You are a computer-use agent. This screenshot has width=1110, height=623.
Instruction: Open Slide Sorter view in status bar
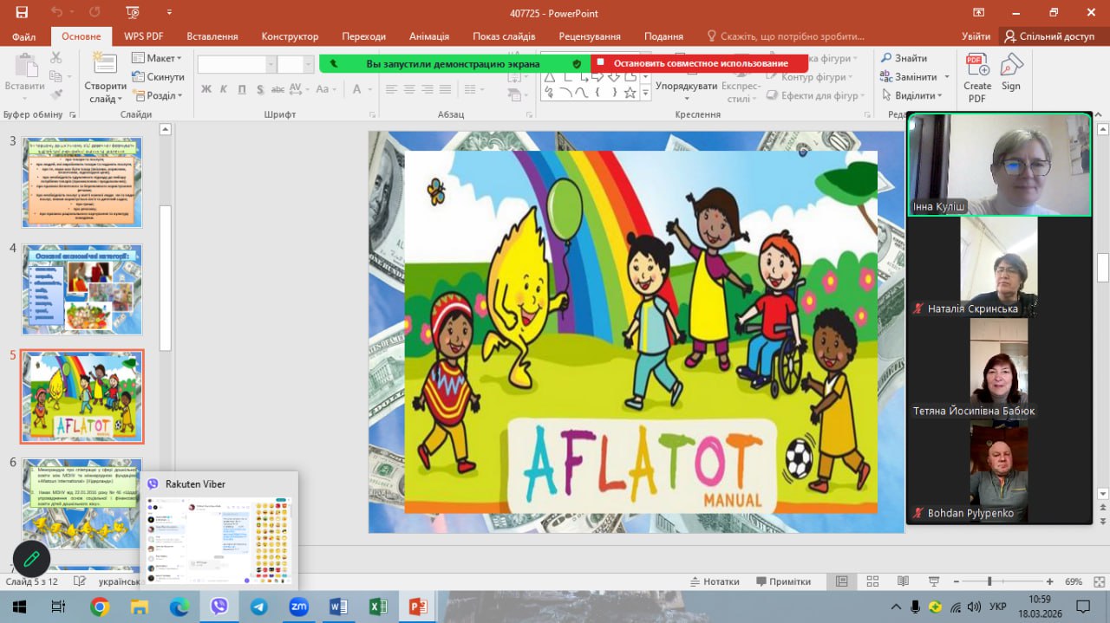tap(871, 581)
